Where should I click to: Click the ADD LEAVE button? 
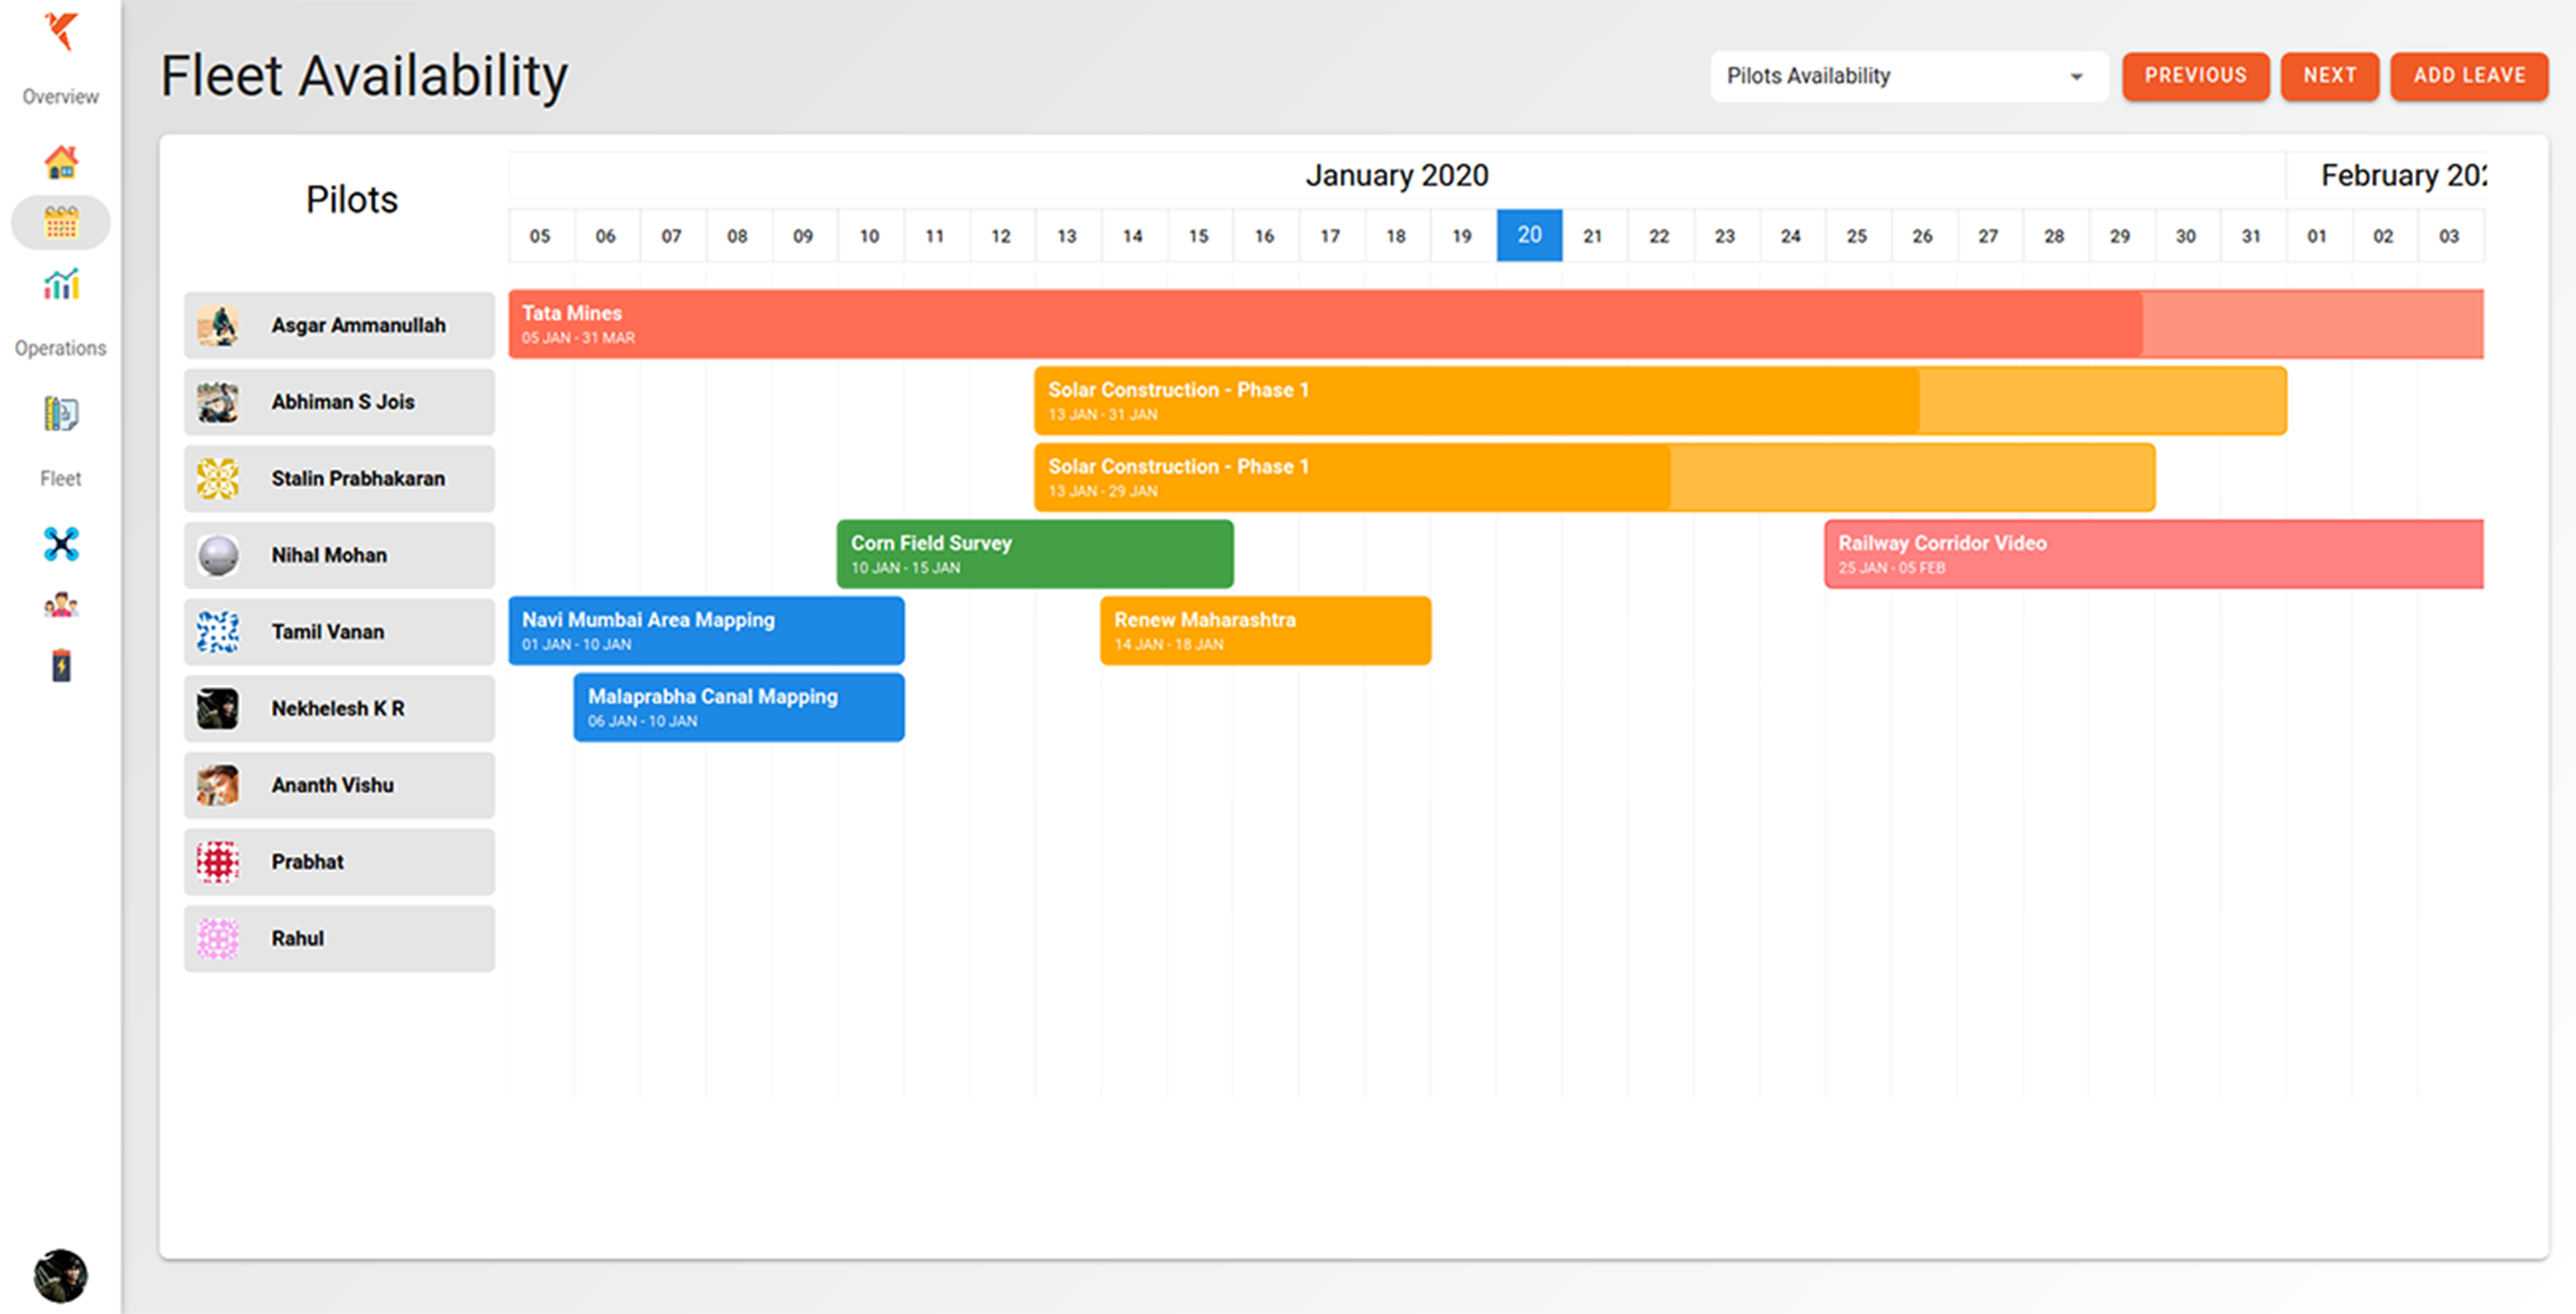coord(2468,76)
